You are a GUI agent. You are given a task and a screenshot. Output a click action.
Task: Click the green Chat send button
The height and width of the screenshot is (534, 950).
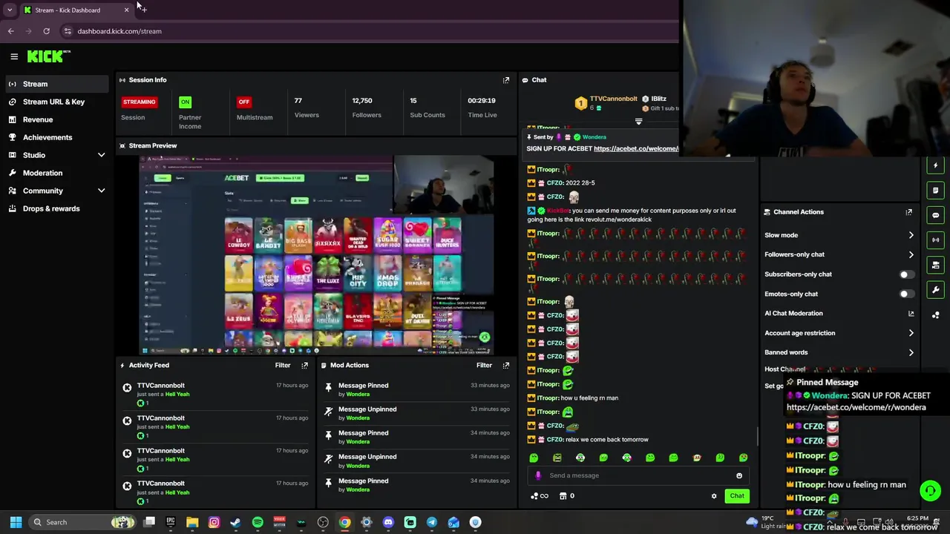pos(737,496)
